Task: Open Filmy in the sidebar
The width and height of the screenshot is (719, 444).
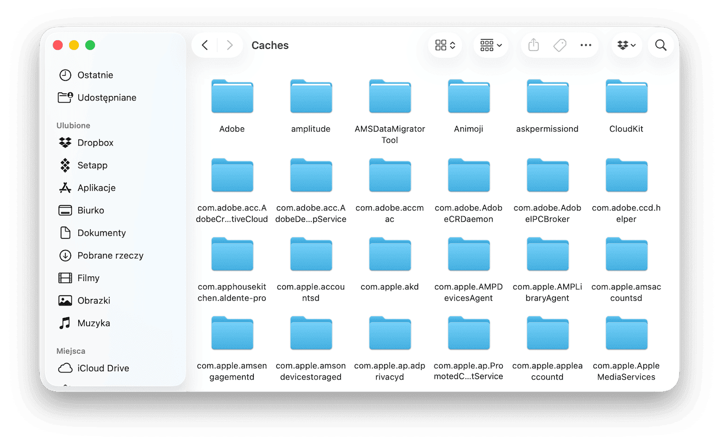Action: click(x=79, y=278)
